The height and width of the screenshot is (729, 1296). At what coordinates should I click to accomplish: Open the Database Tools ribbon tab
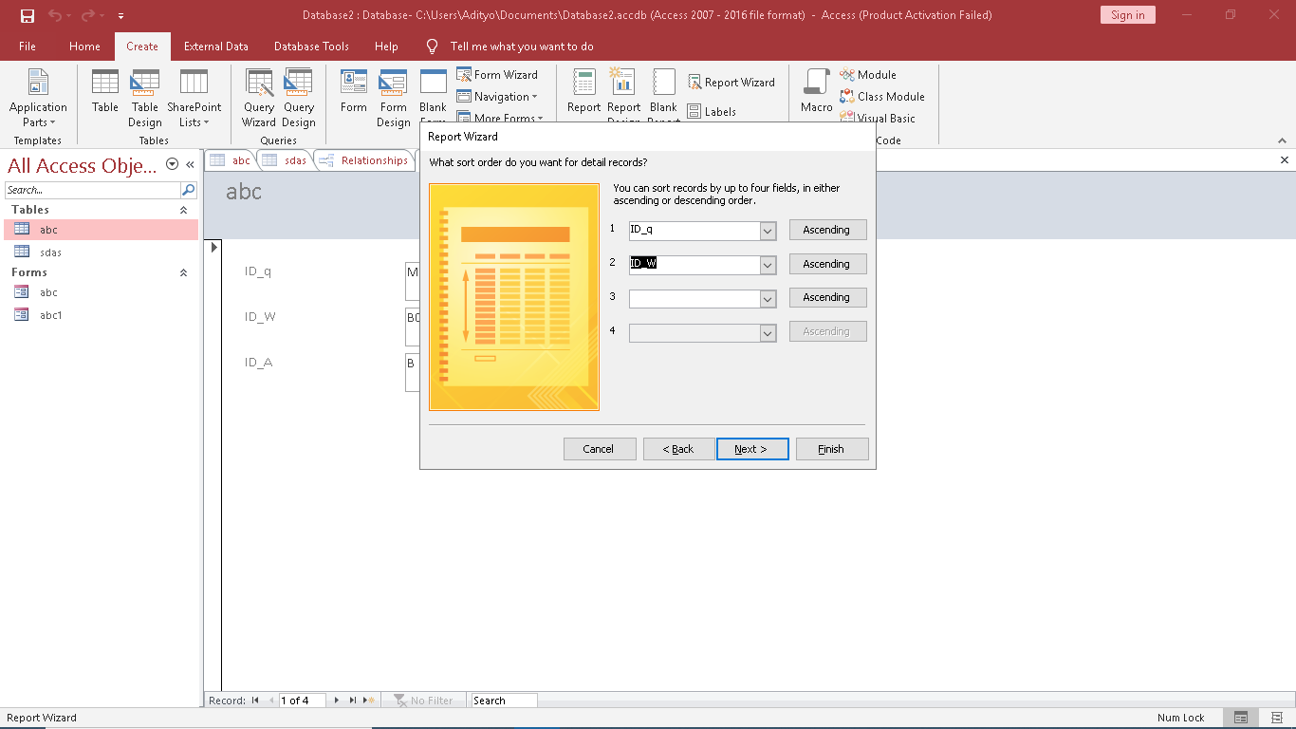click(x=311, y=47)
